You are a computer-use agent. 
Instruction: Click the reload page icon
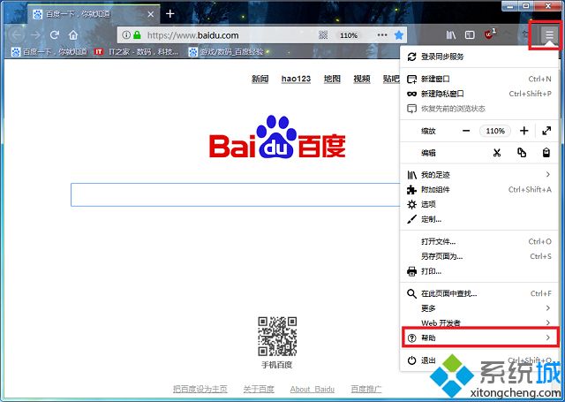pos(55,35)
